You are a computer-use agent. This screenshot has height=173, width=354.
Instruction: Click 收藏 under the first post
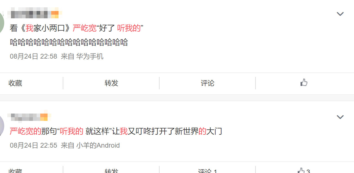point(15,83)
